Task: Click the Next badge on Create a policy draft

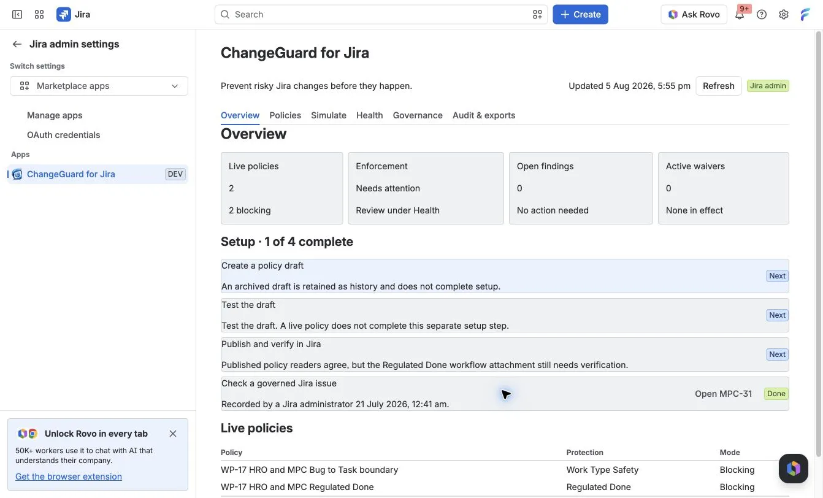Action: [x=777, y=276]
